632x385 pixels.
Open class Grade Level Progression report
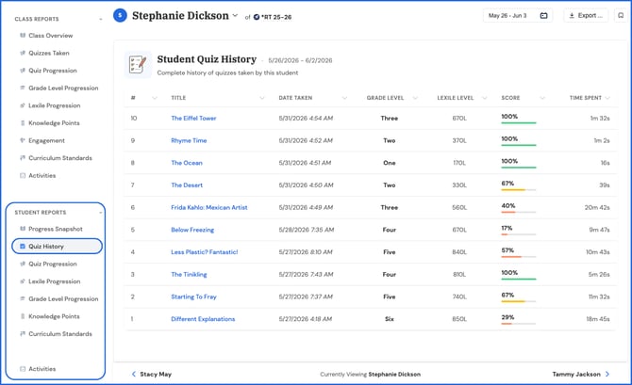63,88
